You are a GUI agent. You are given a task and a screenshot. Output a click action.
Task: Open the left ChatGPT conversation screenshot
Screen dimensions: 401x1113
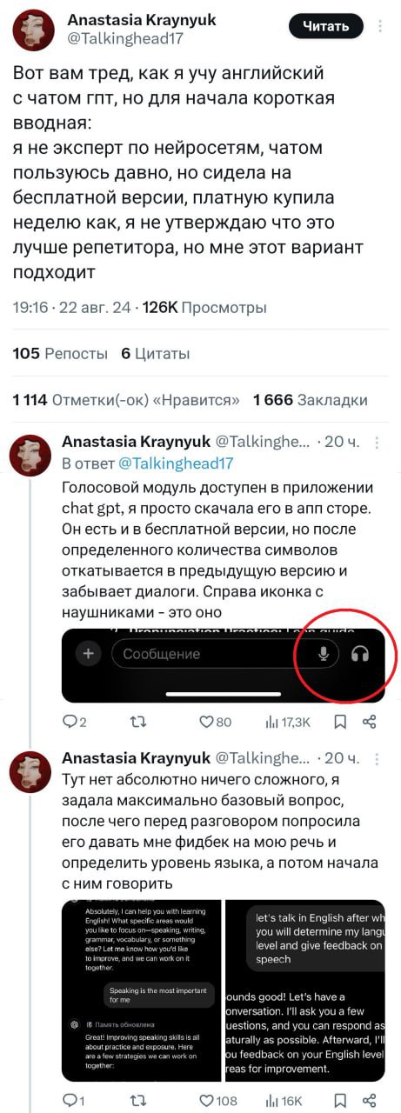tap(141, 990)
